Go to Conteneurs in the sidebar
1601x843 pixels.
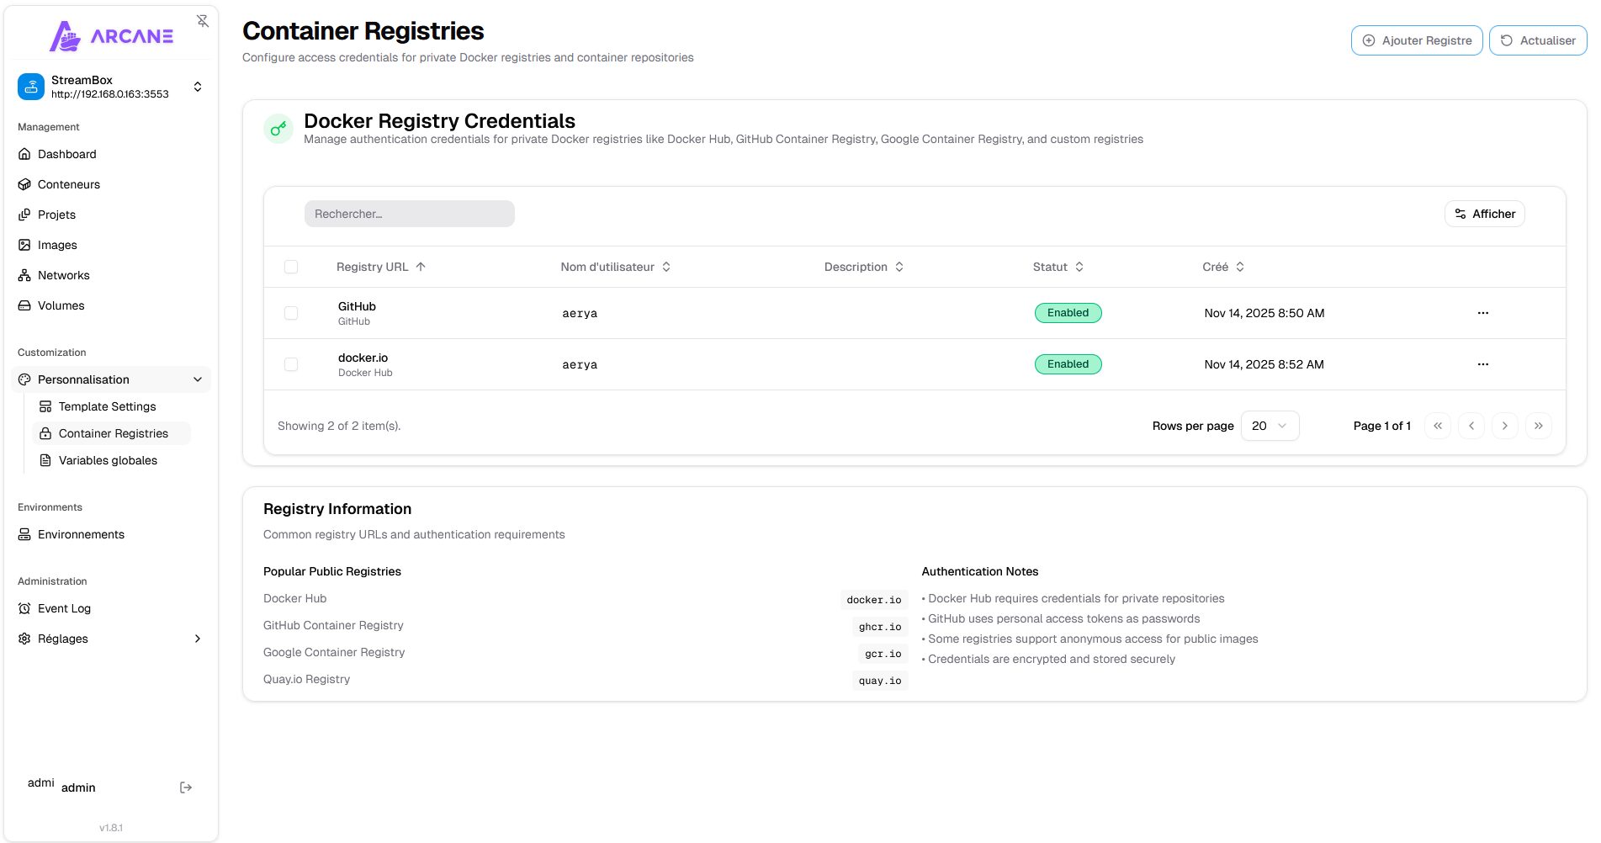111,184
